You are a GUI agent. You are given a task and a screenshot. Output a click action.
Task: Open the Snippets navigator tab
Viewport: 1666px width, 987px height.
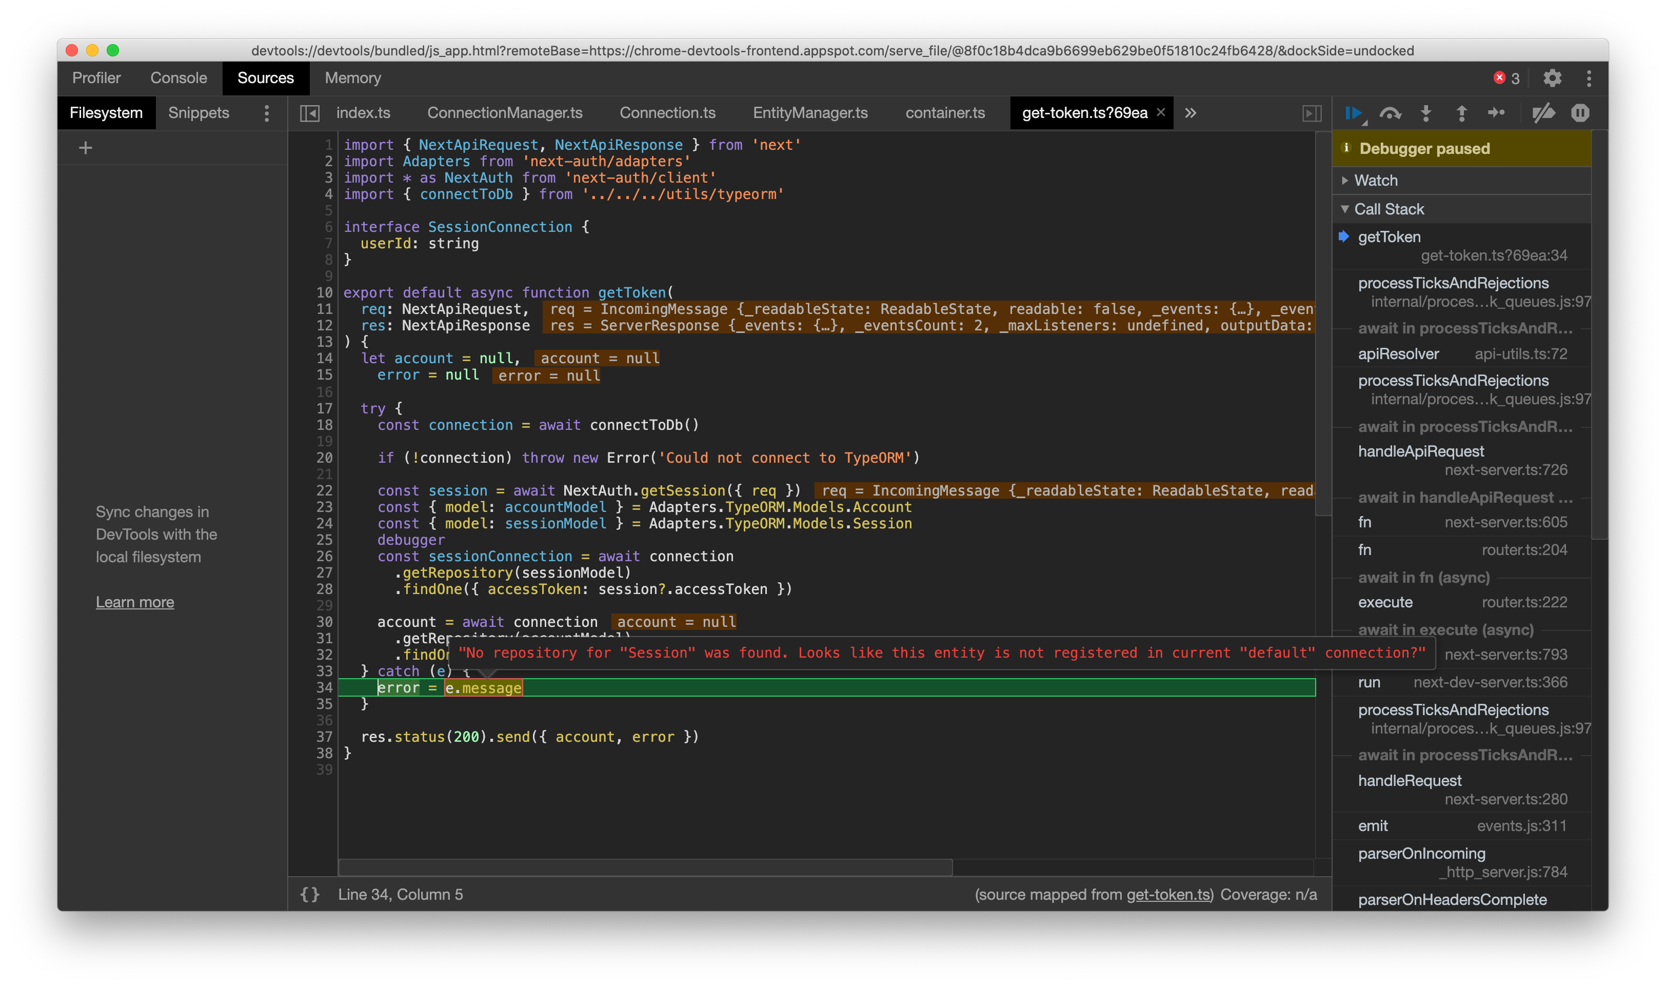point(199,113)
